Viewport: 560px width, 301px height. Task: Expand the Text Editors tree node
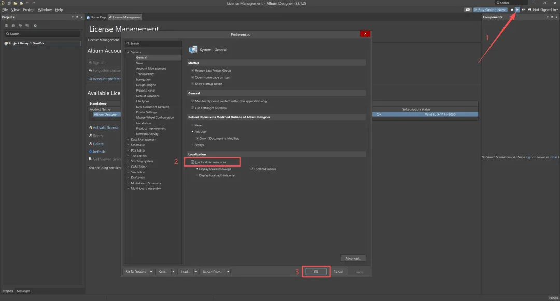pyautogui.click(x=128, y=156)
